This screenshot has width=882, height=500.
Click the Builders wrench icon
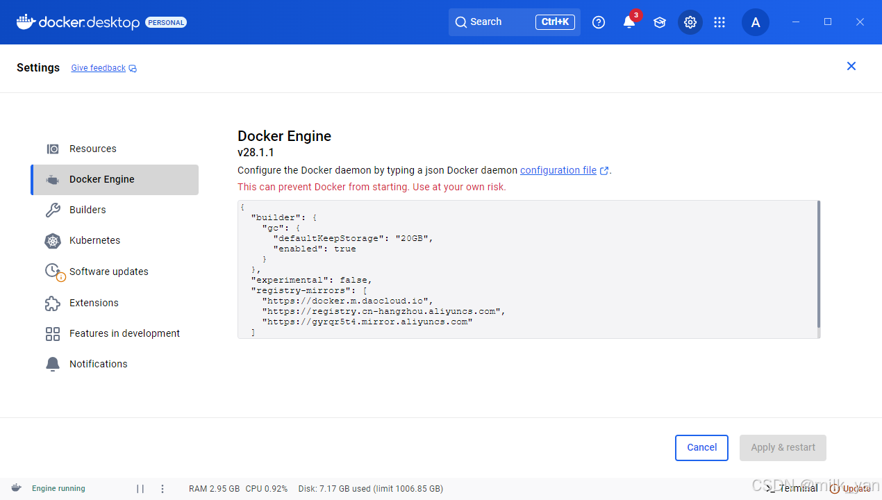53,210
